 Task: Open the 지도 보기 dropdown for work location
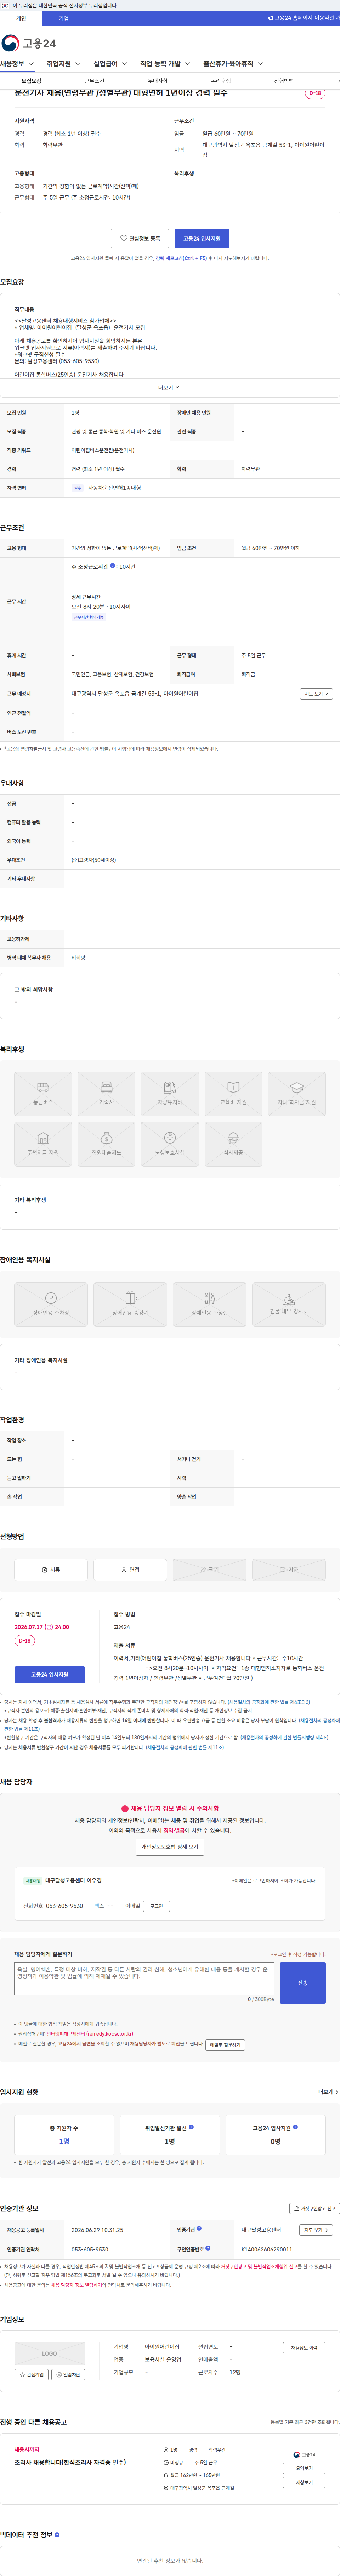(316, 693)
